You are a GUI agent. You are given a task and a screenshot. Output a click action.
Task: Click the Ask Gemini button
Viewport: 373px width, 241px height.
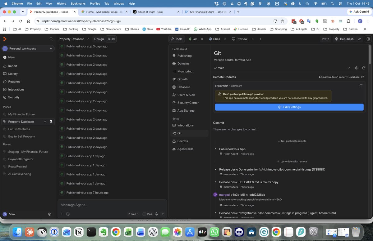359,12
